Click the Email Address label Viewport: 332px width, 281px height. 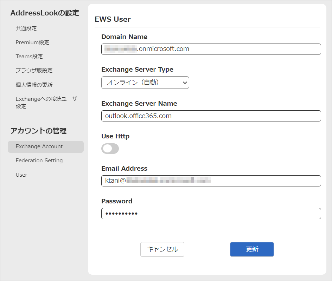[124, 169]
